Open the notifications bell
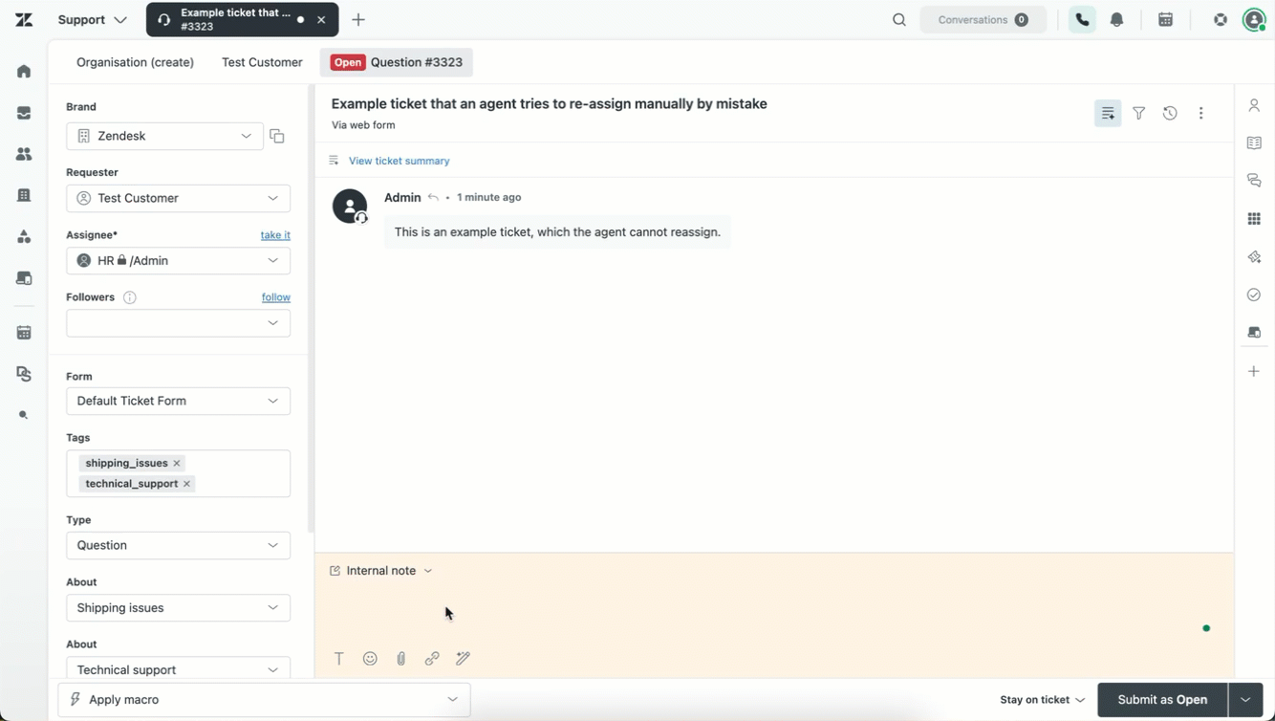Image resolution: width=1275 pixels, height=721 pixels. point(1116,19)
